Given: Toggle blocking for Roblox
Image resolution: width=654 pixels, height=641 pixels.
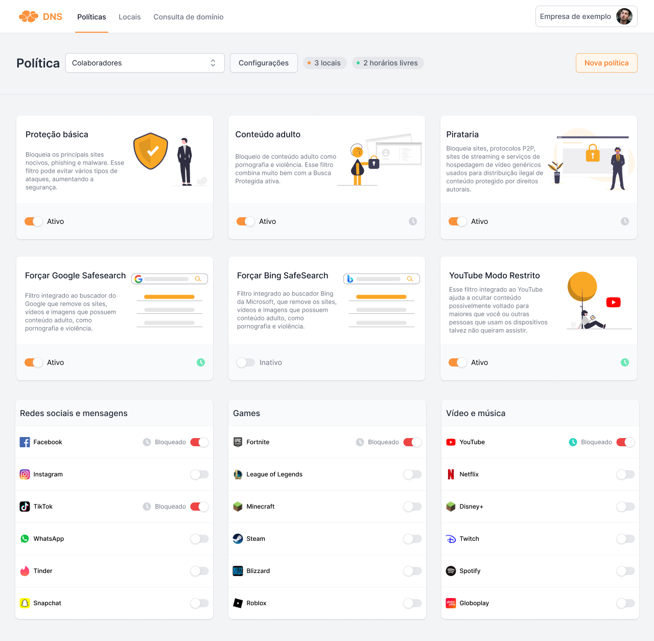Looking at the screenshot, I should click(412, 603).
